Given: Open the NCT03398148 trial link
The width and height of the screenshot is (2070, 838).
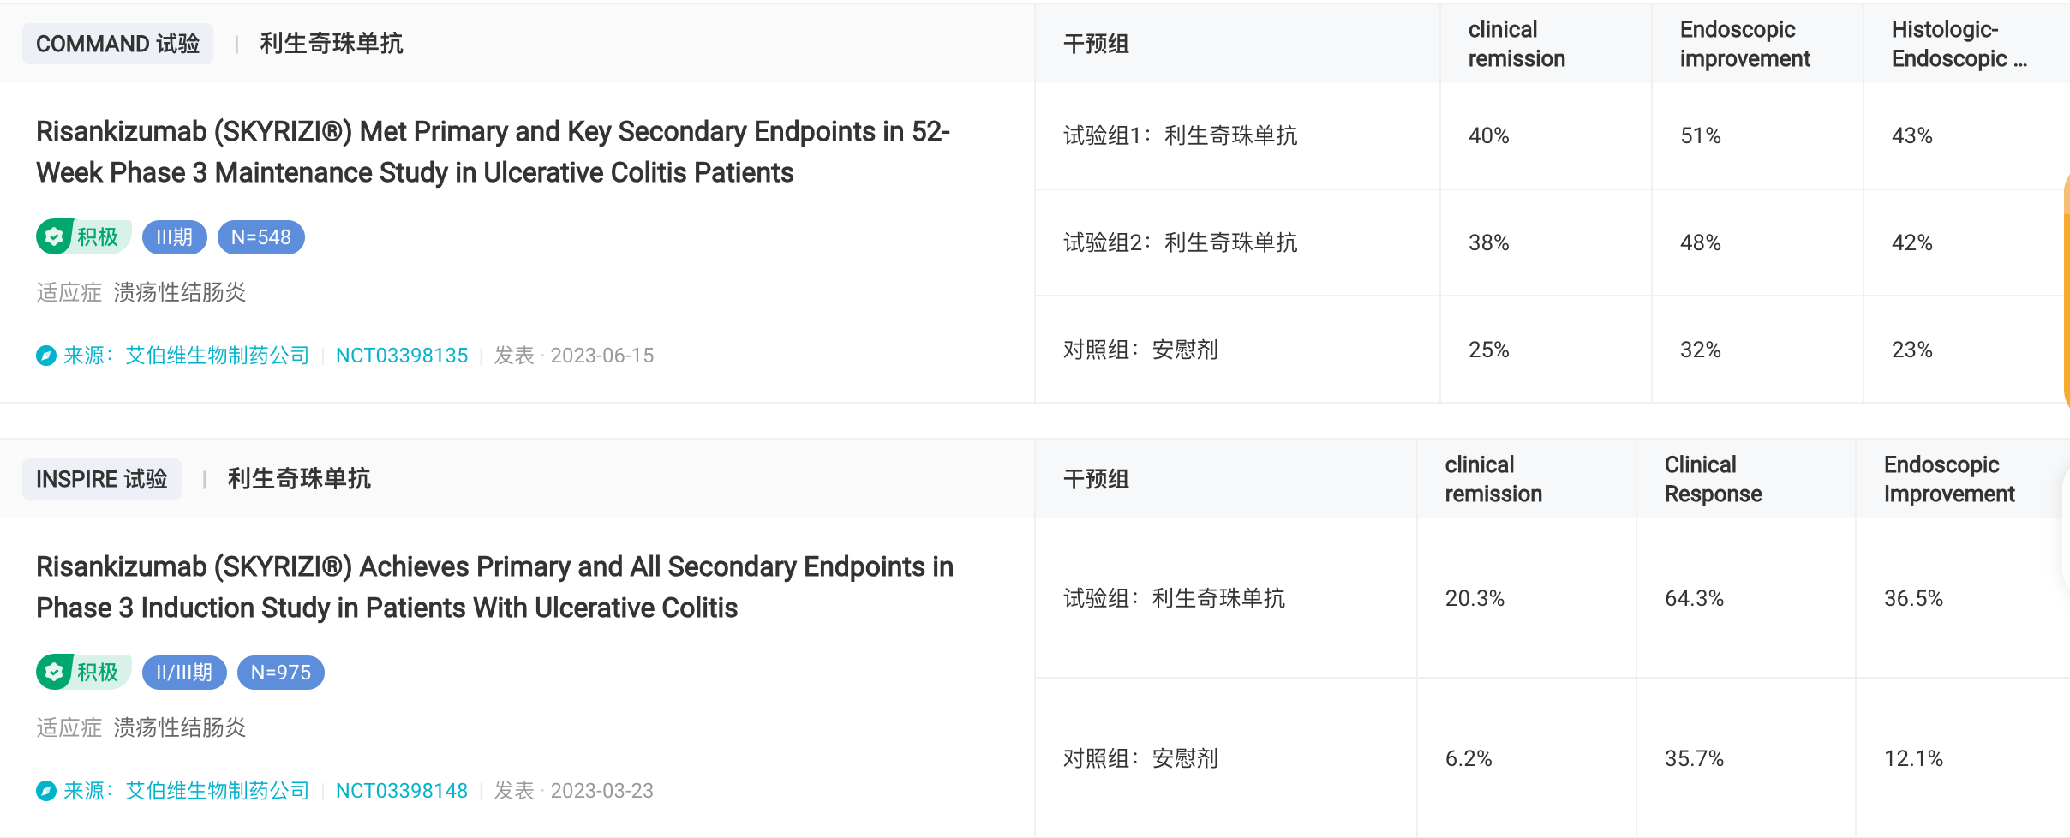Looking at the screenshot, I should point(402,791).
